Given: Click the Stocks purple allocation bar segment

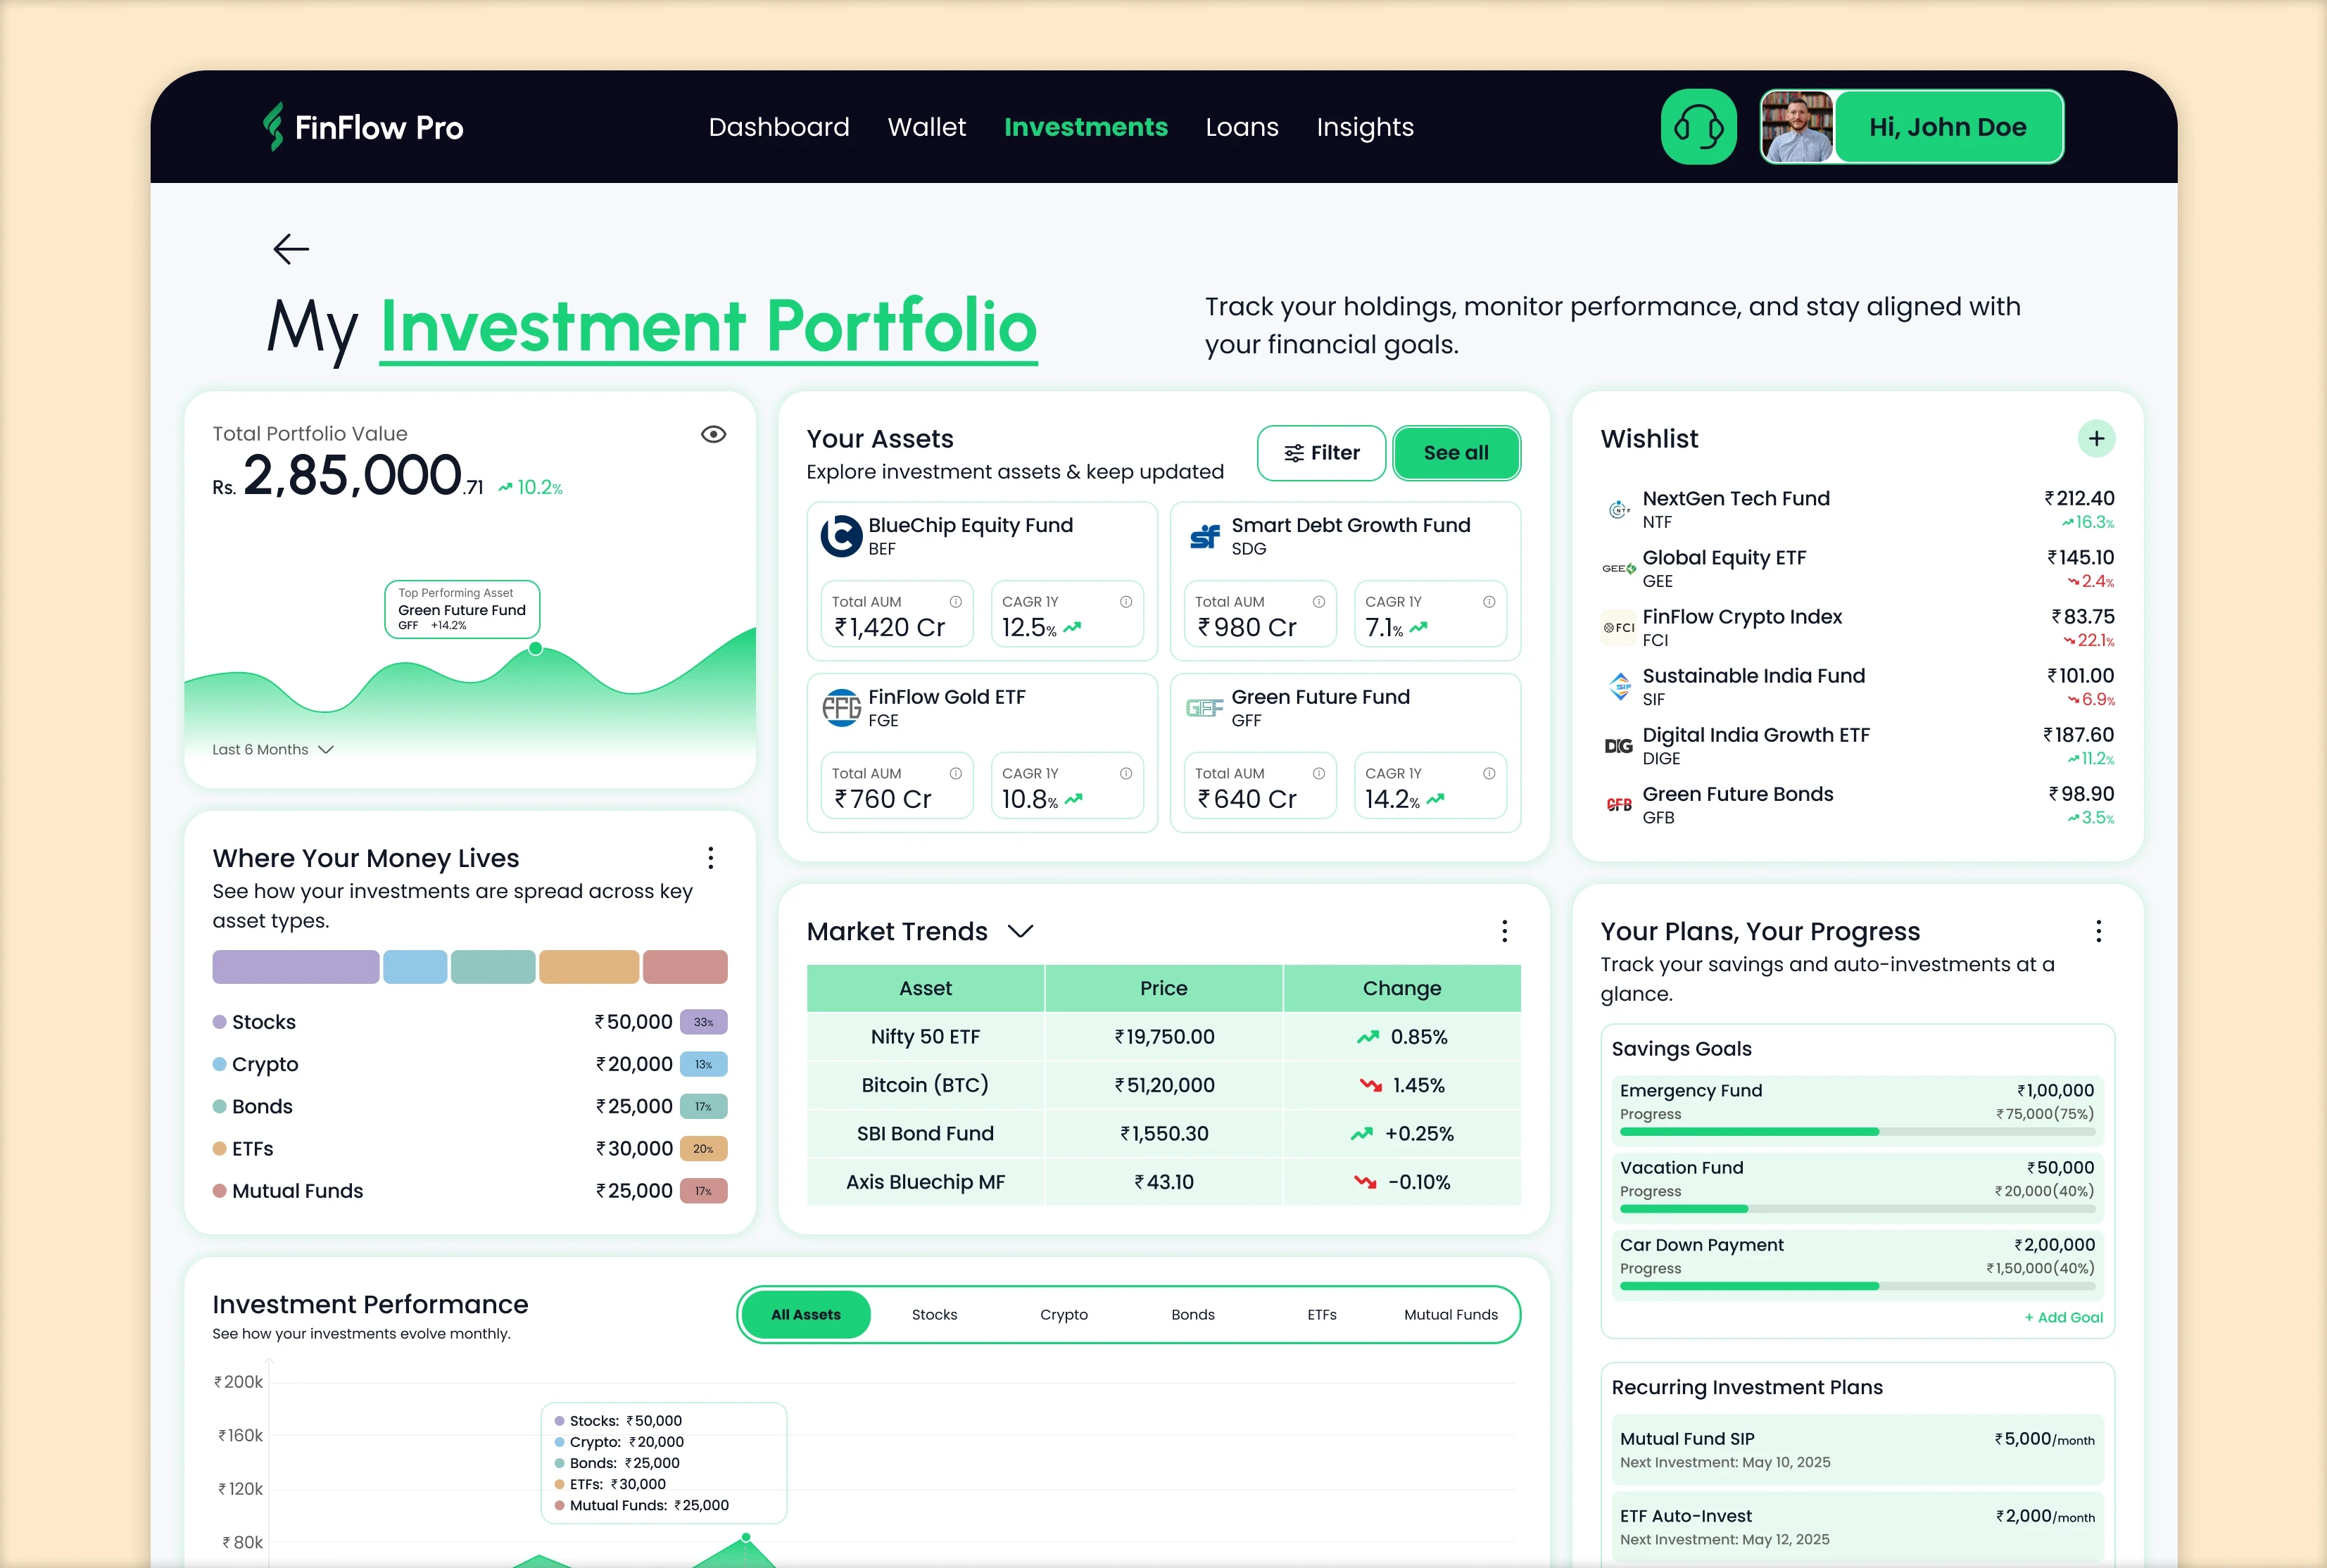Looking at the screenshot, I should pos(295,967).
